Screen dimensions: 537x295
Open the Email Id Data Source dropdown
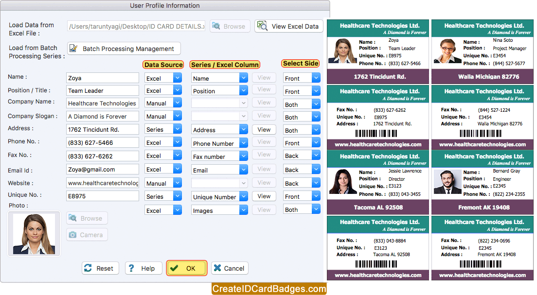click(x=163, y=169)
